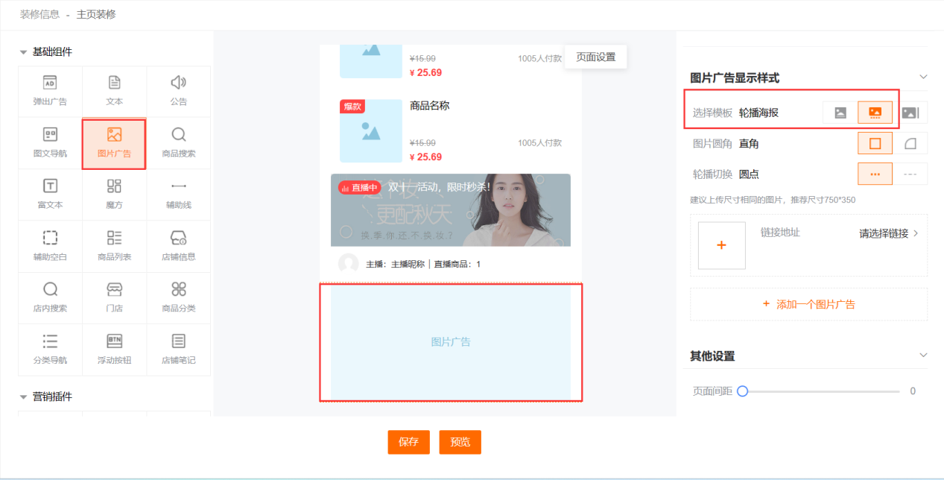This screenshot has height=480, width=944.
Task: Click the orange 保存 save button
Action: pyautogui.click(x=408, y=442)
